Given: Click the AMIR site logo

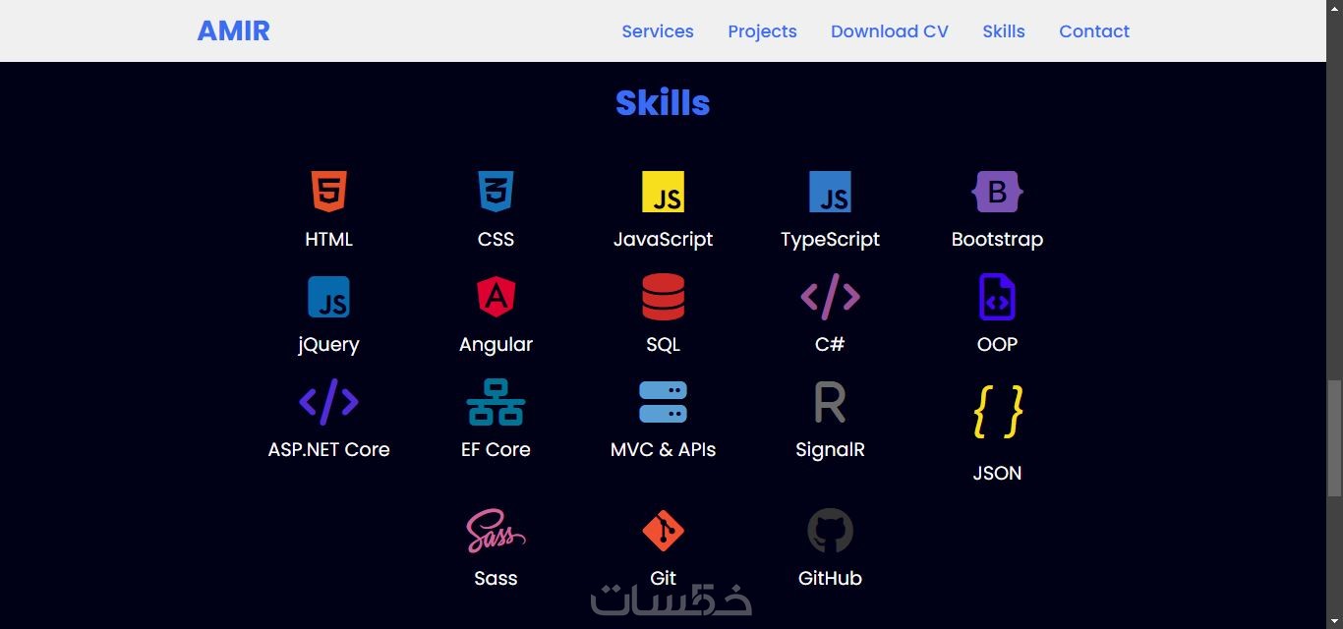Looking at the screenshot, I should 233,30.
